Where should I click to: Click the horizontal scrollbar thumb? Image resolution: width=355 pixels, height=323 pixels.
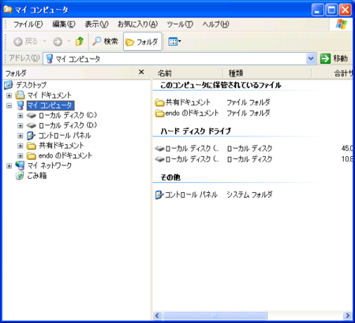pyautogui.click(x=215, y=315)
